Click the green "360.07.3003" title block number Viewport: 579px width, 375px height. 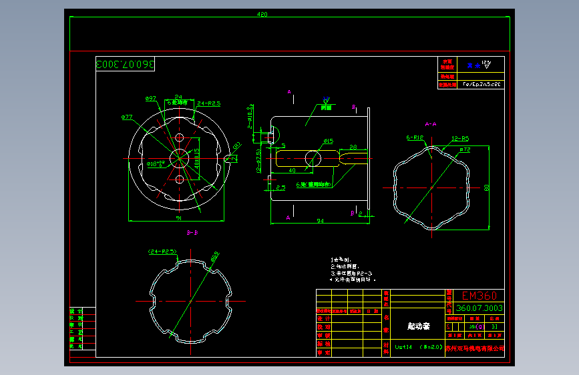(479, 308)
